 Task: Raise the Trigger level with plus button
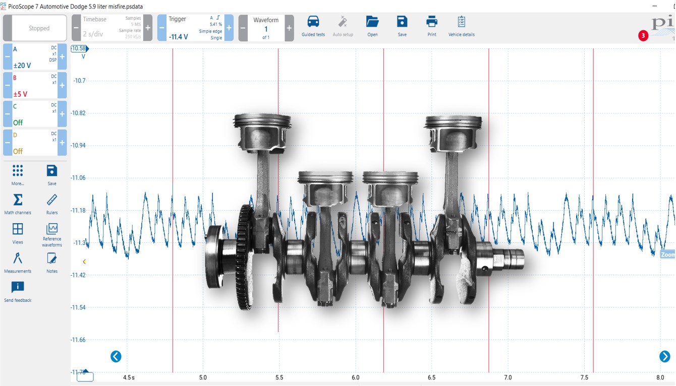pyautogui.click(x=229, y=28)
